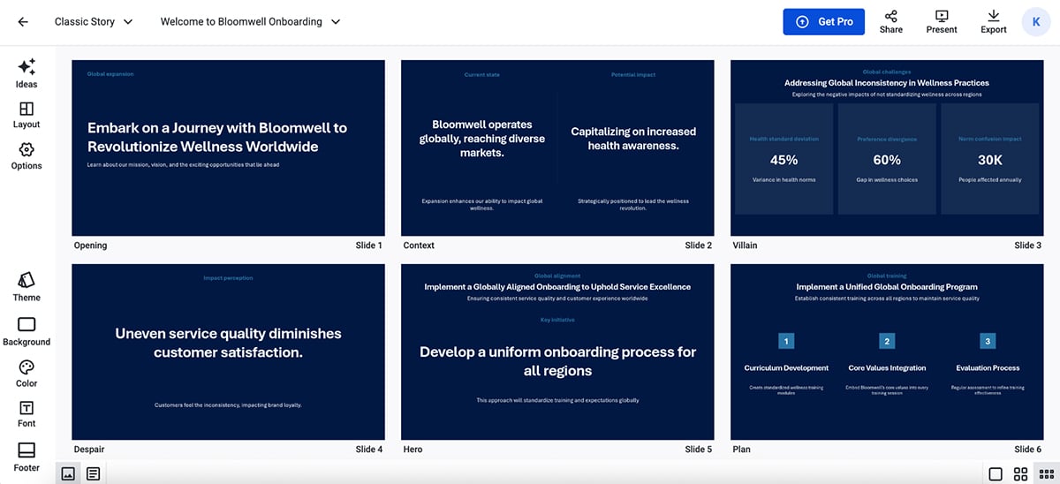The image size is (1060, 484).
Task: Switch to text outline view mode
Action: coord(93,473)
